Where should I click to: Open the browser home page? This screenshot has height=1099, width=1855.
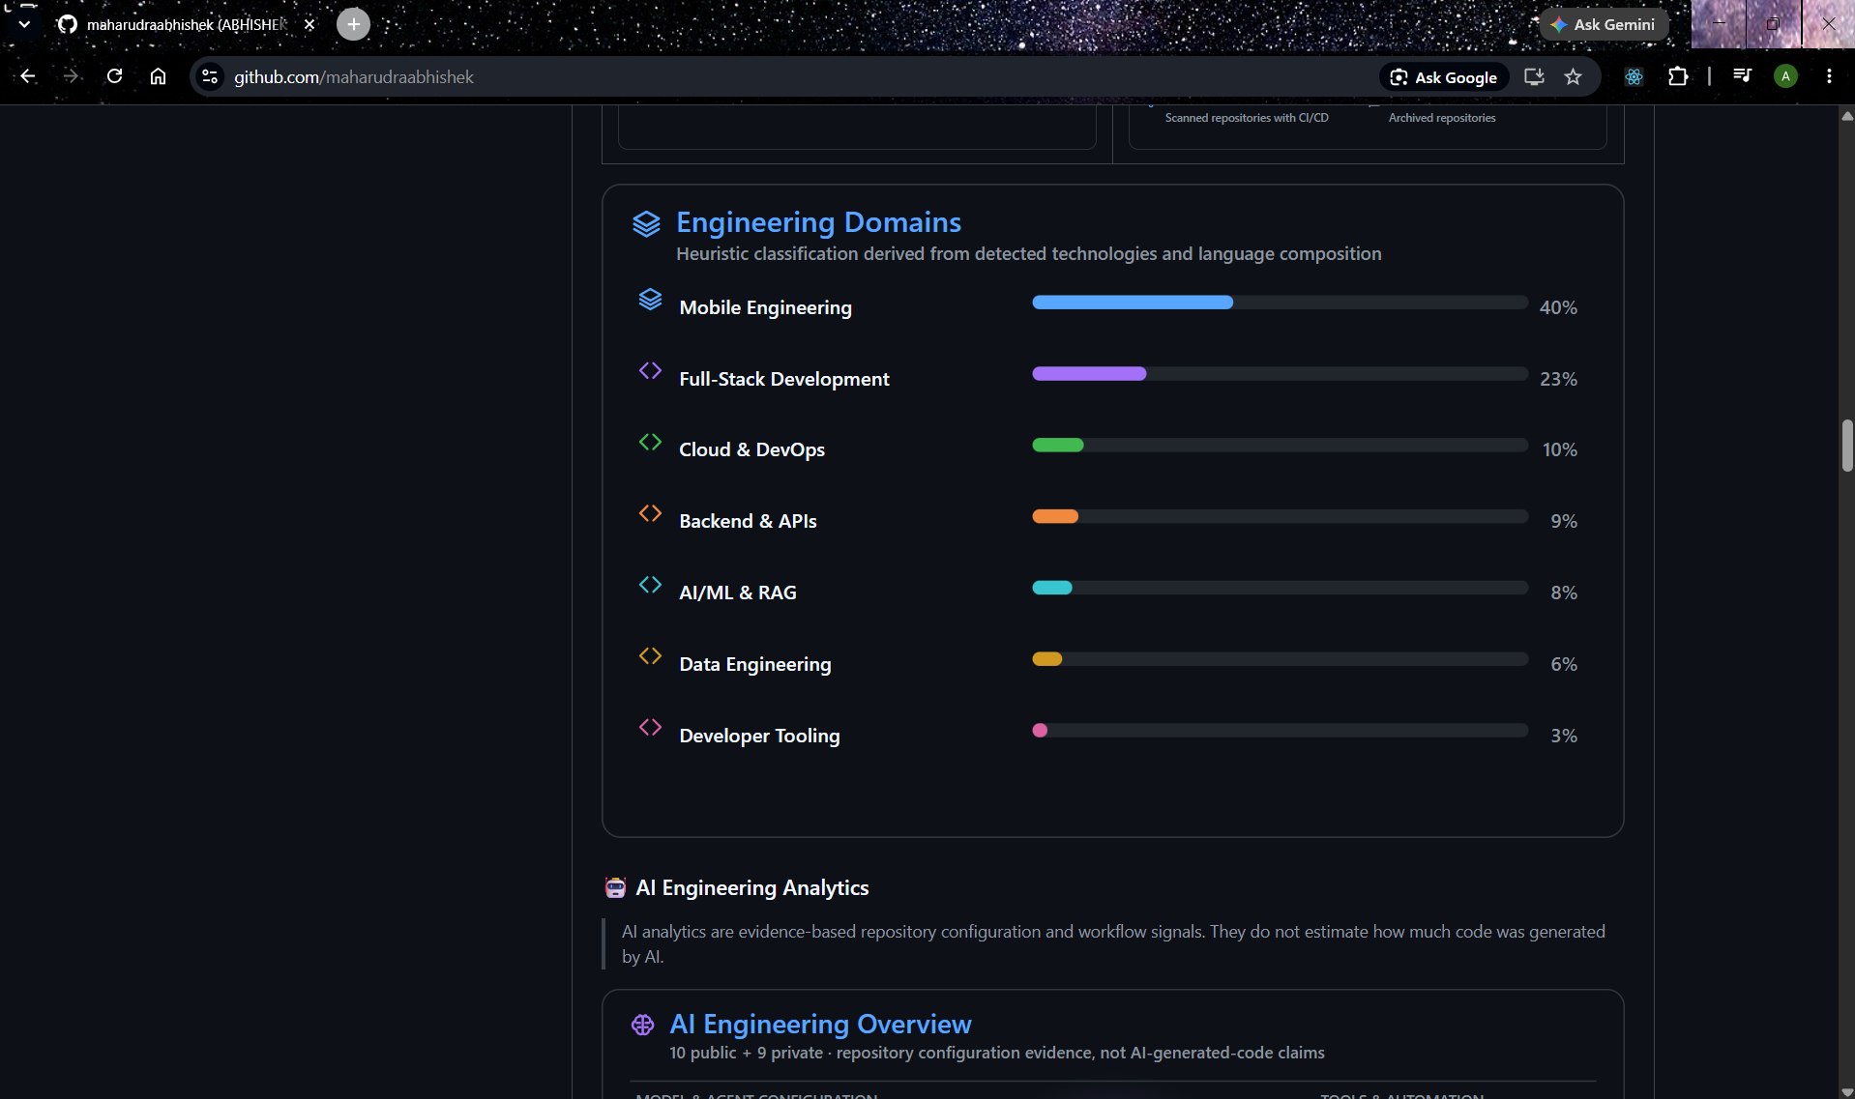(x=158, y=76)
